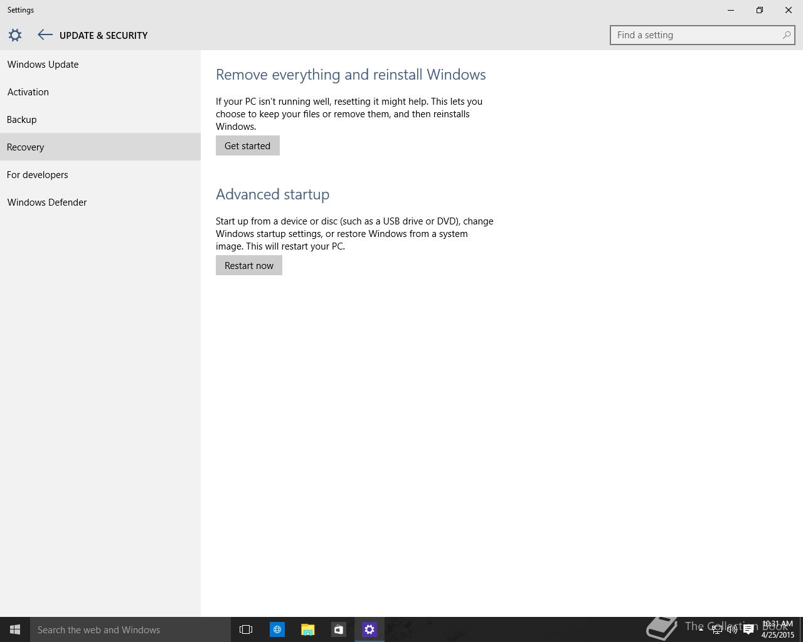This screenshot has width=803, height=642.
Task: Click the taskbar clock showing 10:31 AM
Action: pyautogui.click(x=778, y=629)
